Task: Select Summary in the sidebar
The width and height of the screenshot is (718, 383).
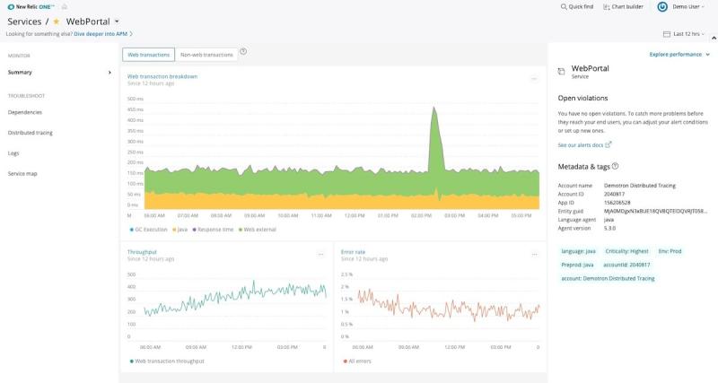Action: pos(20,73)
